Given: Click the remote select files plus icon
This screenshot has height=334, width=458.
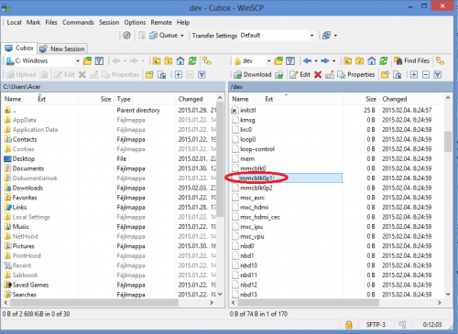Looking at the screenshot, I should click(414, 75).
